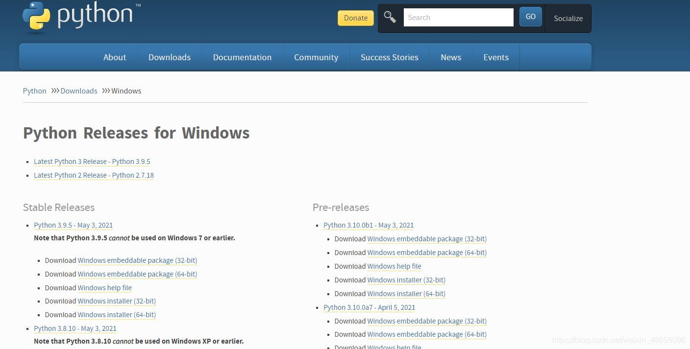Download Python 3.10.0a7 embeddable package (32-bit)
Image resolution: width=690 pixels, height=349 pixels.
427,321
